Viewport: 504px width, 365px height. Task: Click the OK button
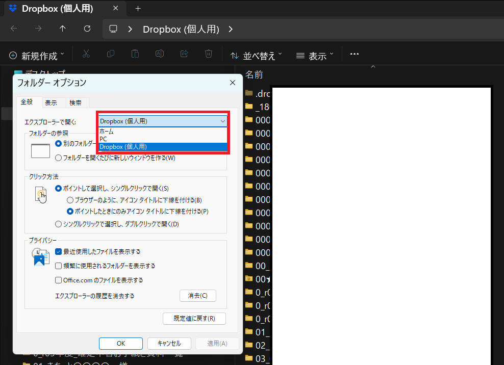[x=120, y=343]
